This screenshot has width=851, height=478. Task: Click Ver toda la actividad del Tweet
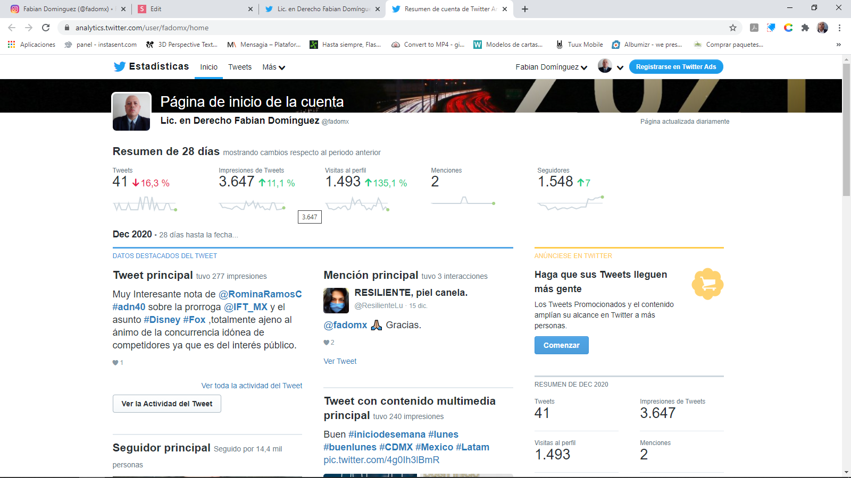[x=252, y=386]
